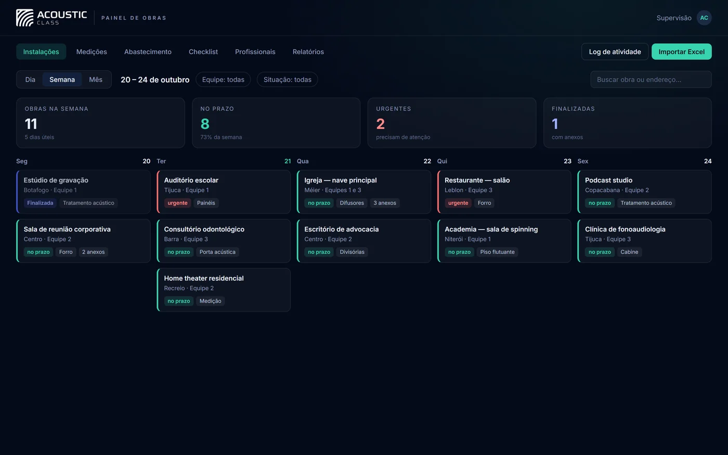Open the Escritório de advocacia card
This screenshot has width=728, height=455.
[364, 241]
